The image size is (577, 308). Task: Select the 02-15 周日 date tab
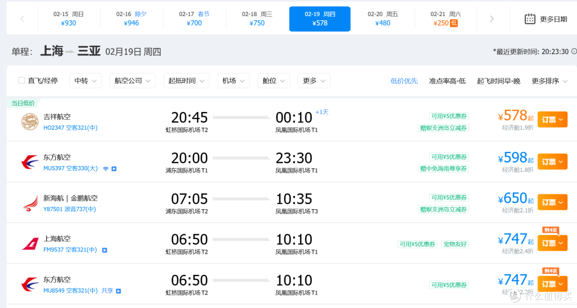(x=68, y=19)
